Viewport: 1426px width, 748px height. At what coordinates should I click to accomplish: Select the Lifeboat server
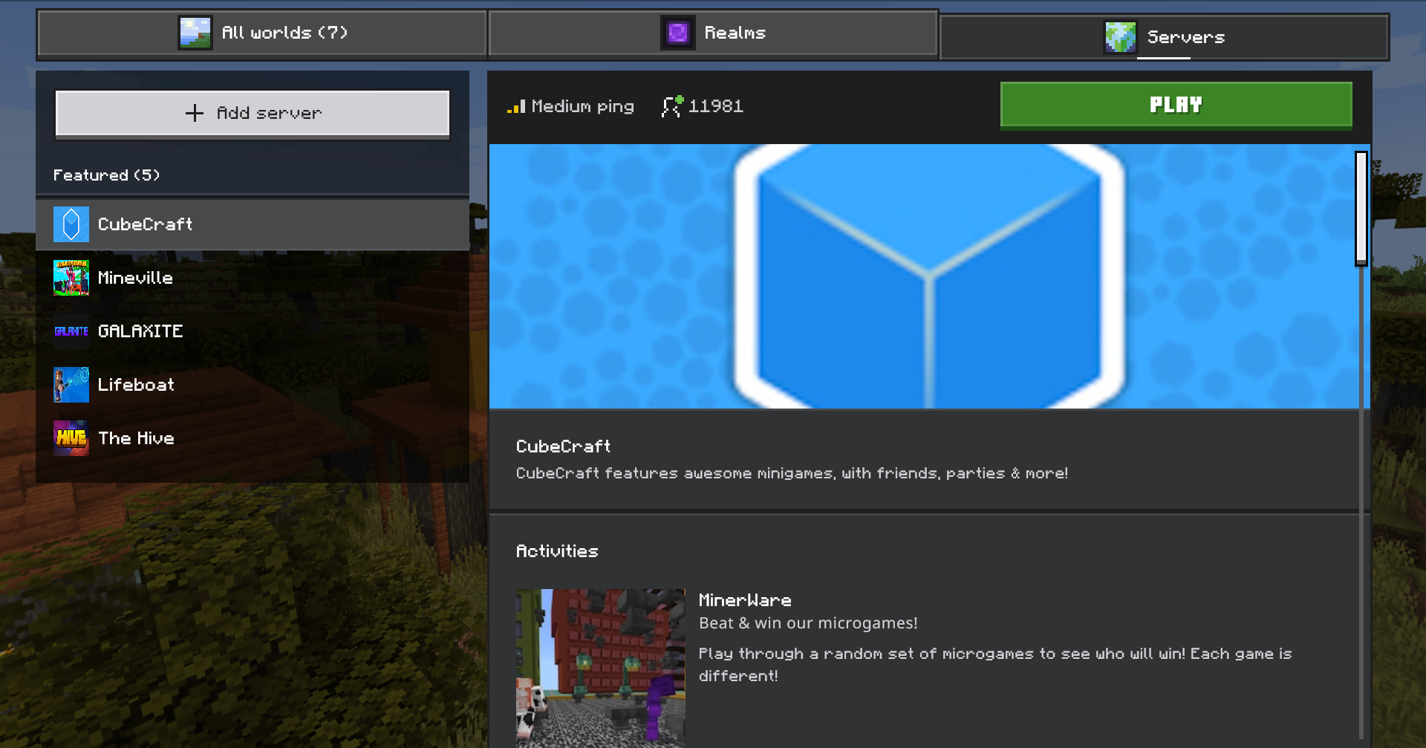tap(253, 385)
